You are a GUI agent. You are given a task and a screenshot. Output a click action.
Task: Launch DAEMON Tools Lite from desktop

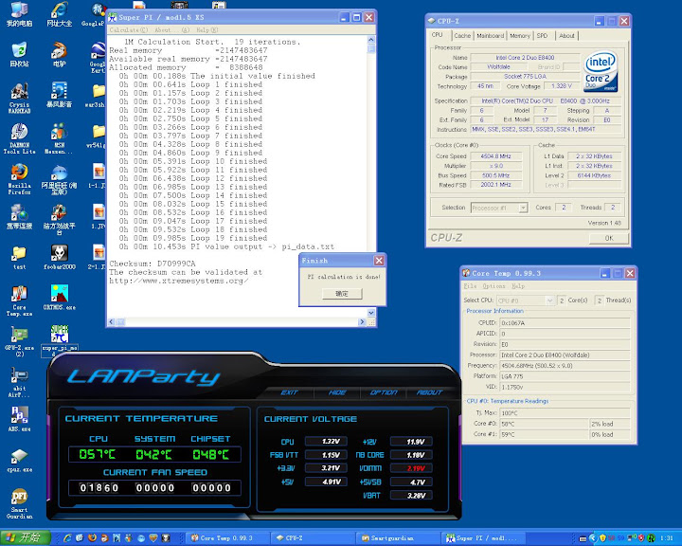click(19, 132)
